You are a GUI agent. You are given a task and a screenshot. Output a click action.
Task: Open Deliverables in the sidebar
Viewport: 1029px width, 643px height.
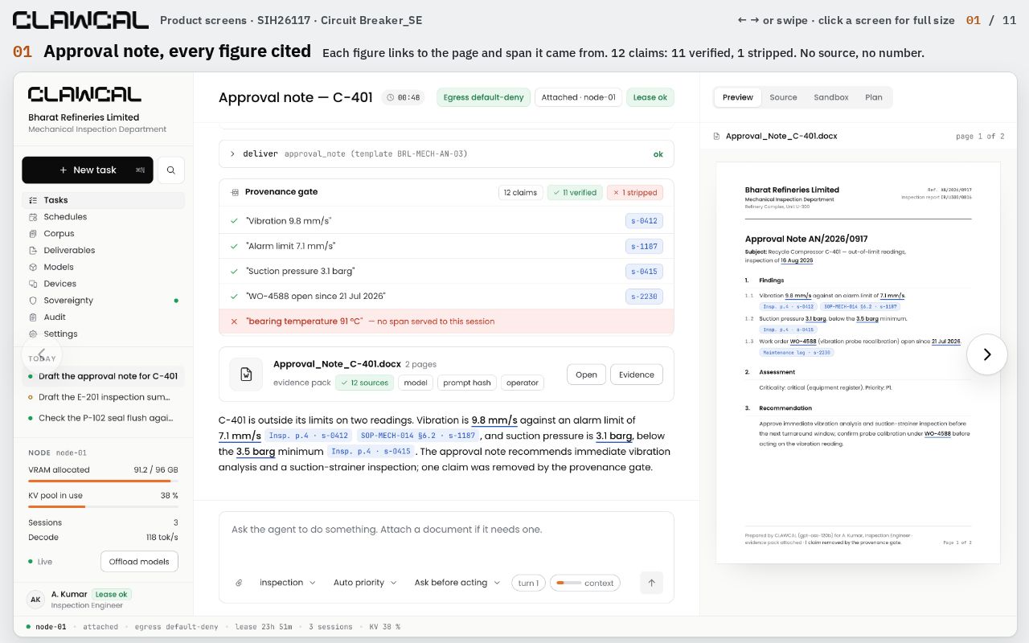point(103,251)
